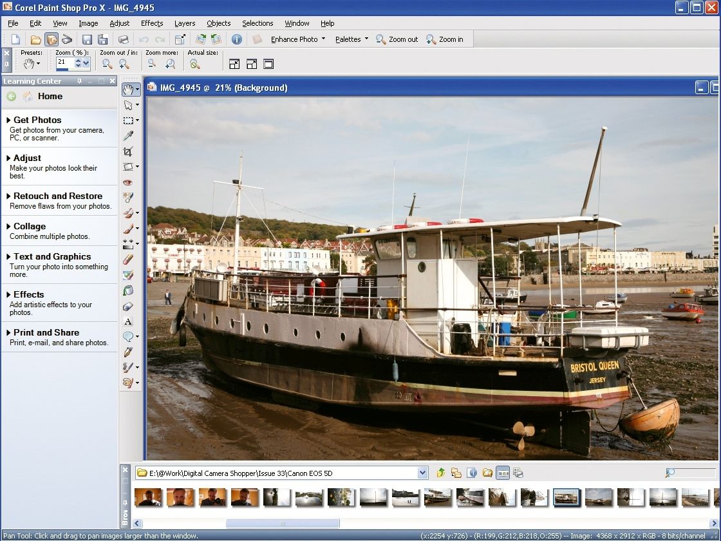
Task: Click the Open file toolbar icon
Action: [37, 39]
